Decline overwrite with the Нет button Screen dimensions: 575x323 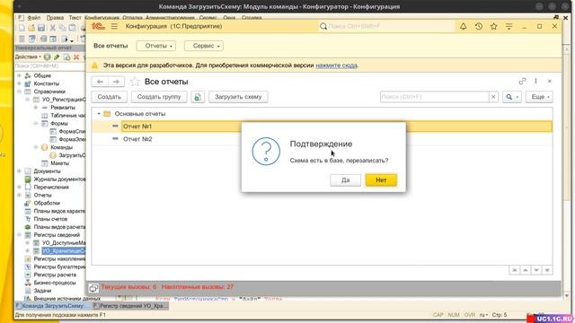tap(381, 180)
